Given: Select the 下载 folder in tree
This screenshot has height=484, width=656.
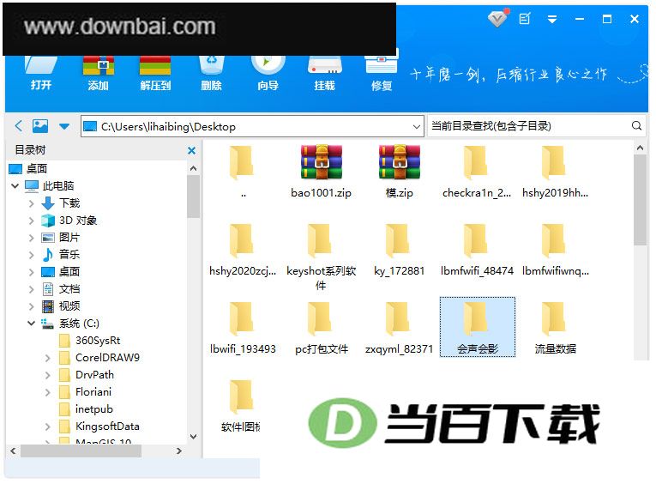Looking at the screenshot, I should click(x=61, y=203).
